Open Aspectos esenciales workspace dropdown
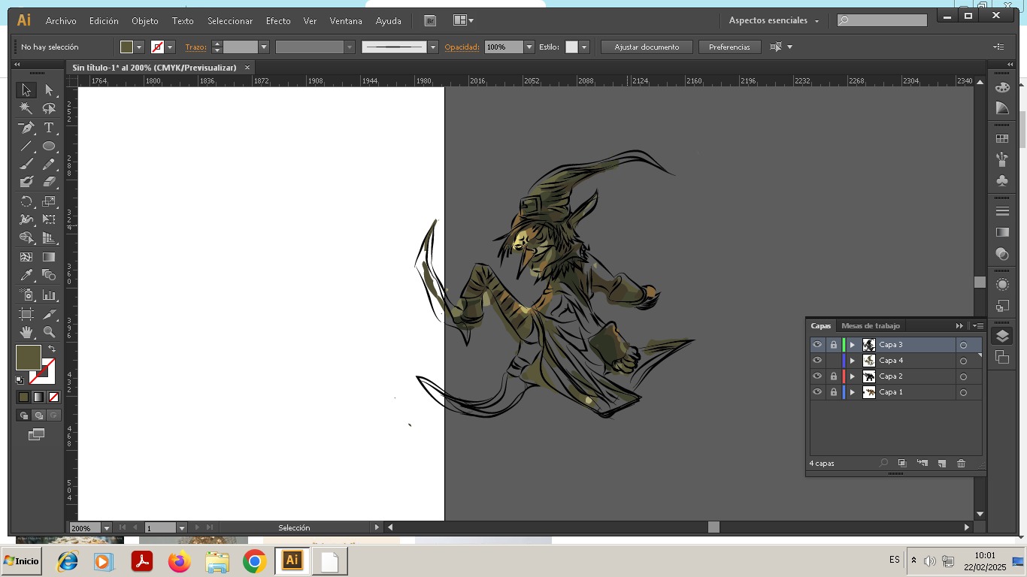This screenshot has height=577, width=1027. point(774,20)
